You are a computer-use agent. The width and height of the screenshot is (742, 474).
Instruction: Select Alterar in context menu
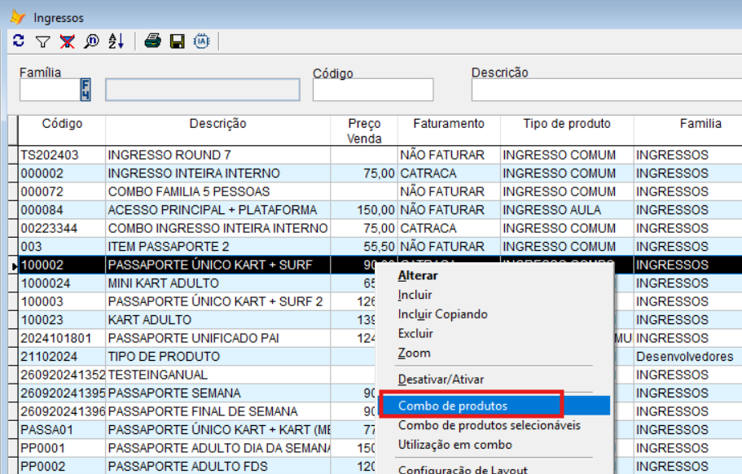pyautogui.click(x=418, y=275)
